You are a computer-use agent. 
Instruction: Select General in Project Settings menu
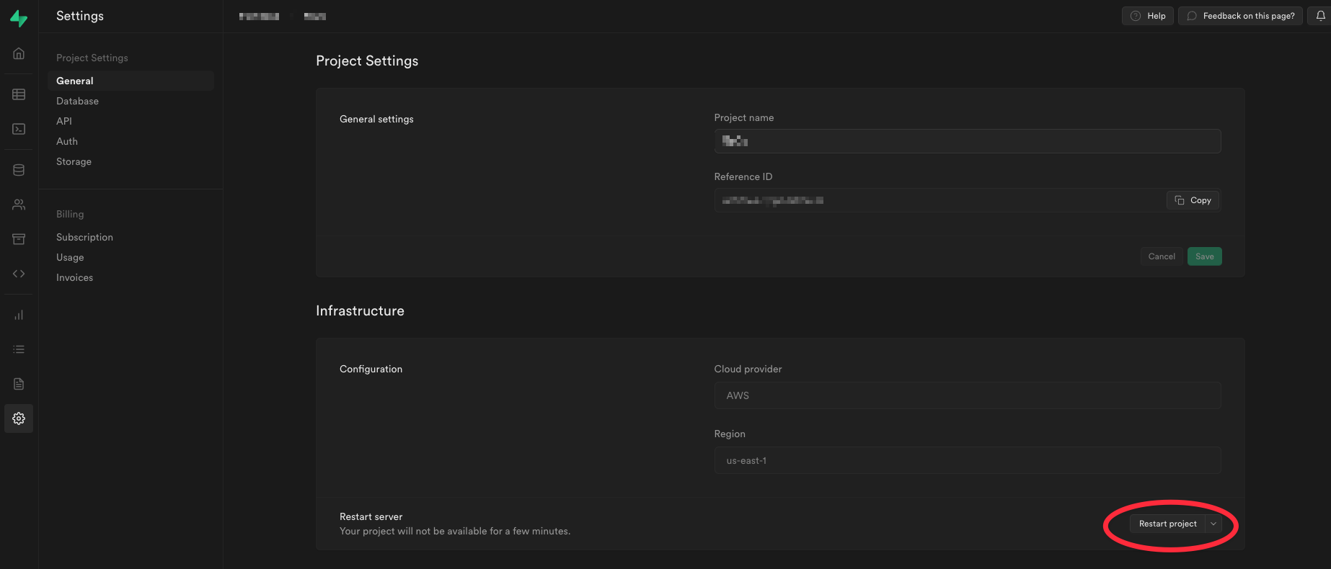[131, 81]
